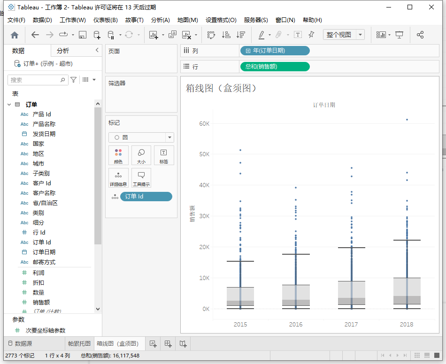This screenshot has height=364, width=446.
Task: Click the duplicate sheet icon
Action: [x=172, y=35]
